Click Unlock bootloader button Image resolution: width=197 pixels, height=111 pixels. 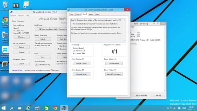coord(43,39)
